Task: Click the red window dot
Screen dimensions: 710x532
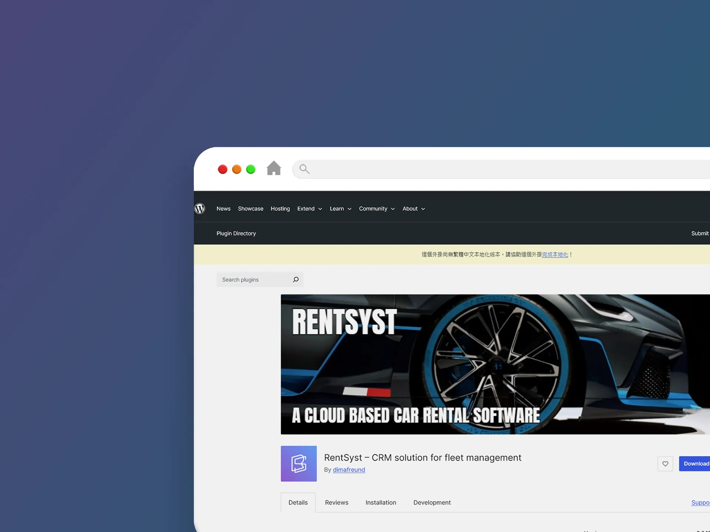Action: [223, 169]
